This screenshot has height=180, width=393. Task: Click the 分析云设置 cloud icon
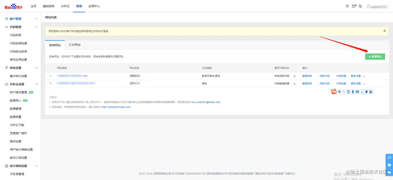(7, 84)
